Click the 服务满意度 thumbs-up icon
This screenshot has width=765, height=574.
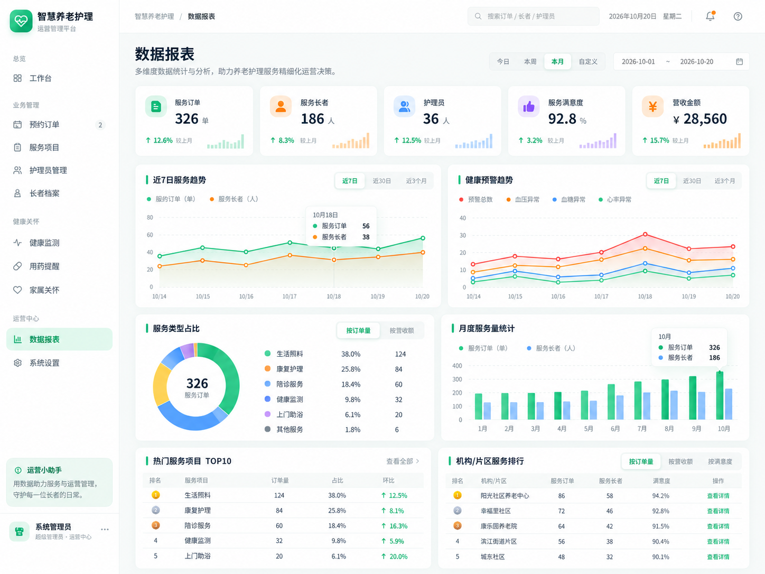528,106
